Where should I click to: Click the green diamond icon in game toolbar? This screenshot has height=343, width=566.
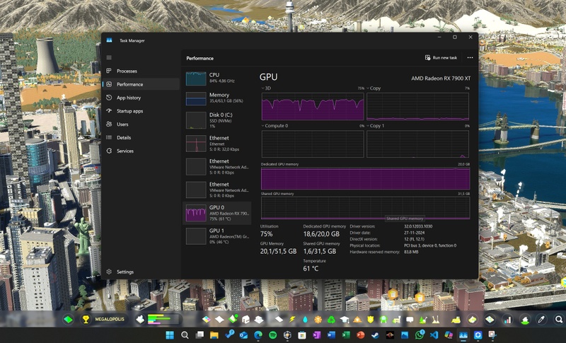click(68, 320)
